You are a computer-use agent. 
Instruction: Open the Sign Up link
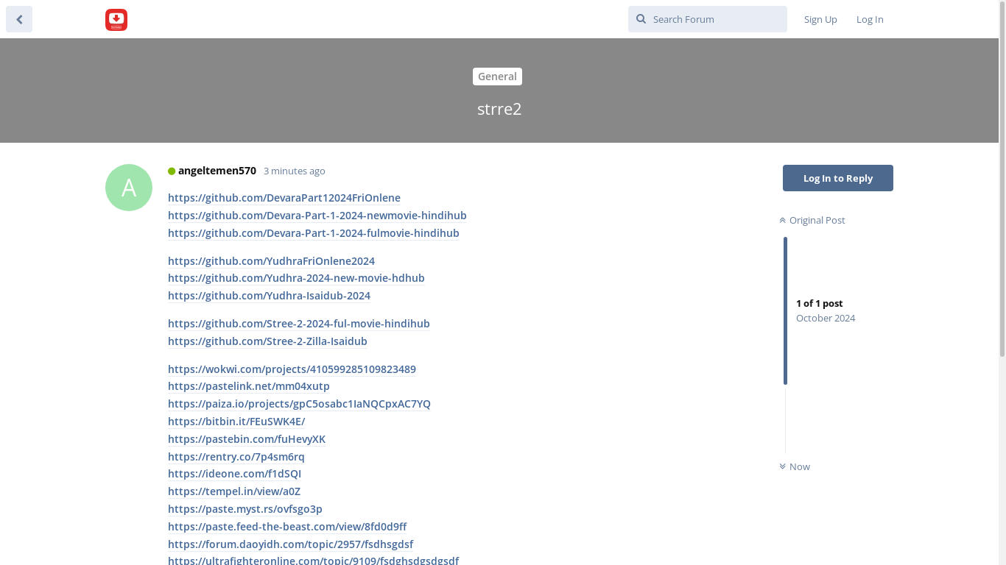point(820,19)
